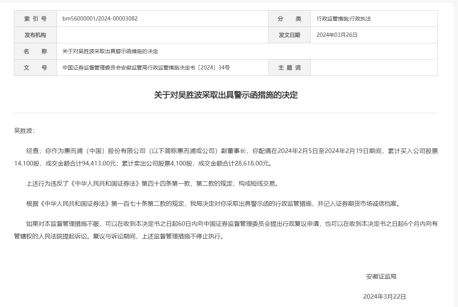This screenshot has width=458, height=307.
Task: Click the paragraph starting with 上述行为违反了
Action: [x=152, y=184]
